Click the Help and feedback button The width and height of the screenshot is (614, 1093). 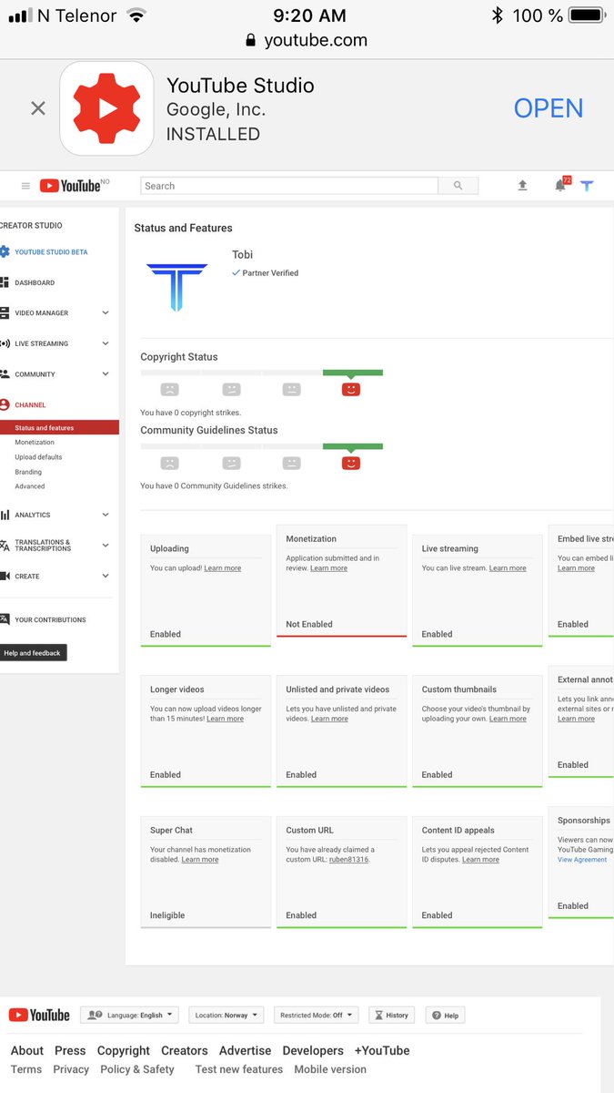click(33, 653)
